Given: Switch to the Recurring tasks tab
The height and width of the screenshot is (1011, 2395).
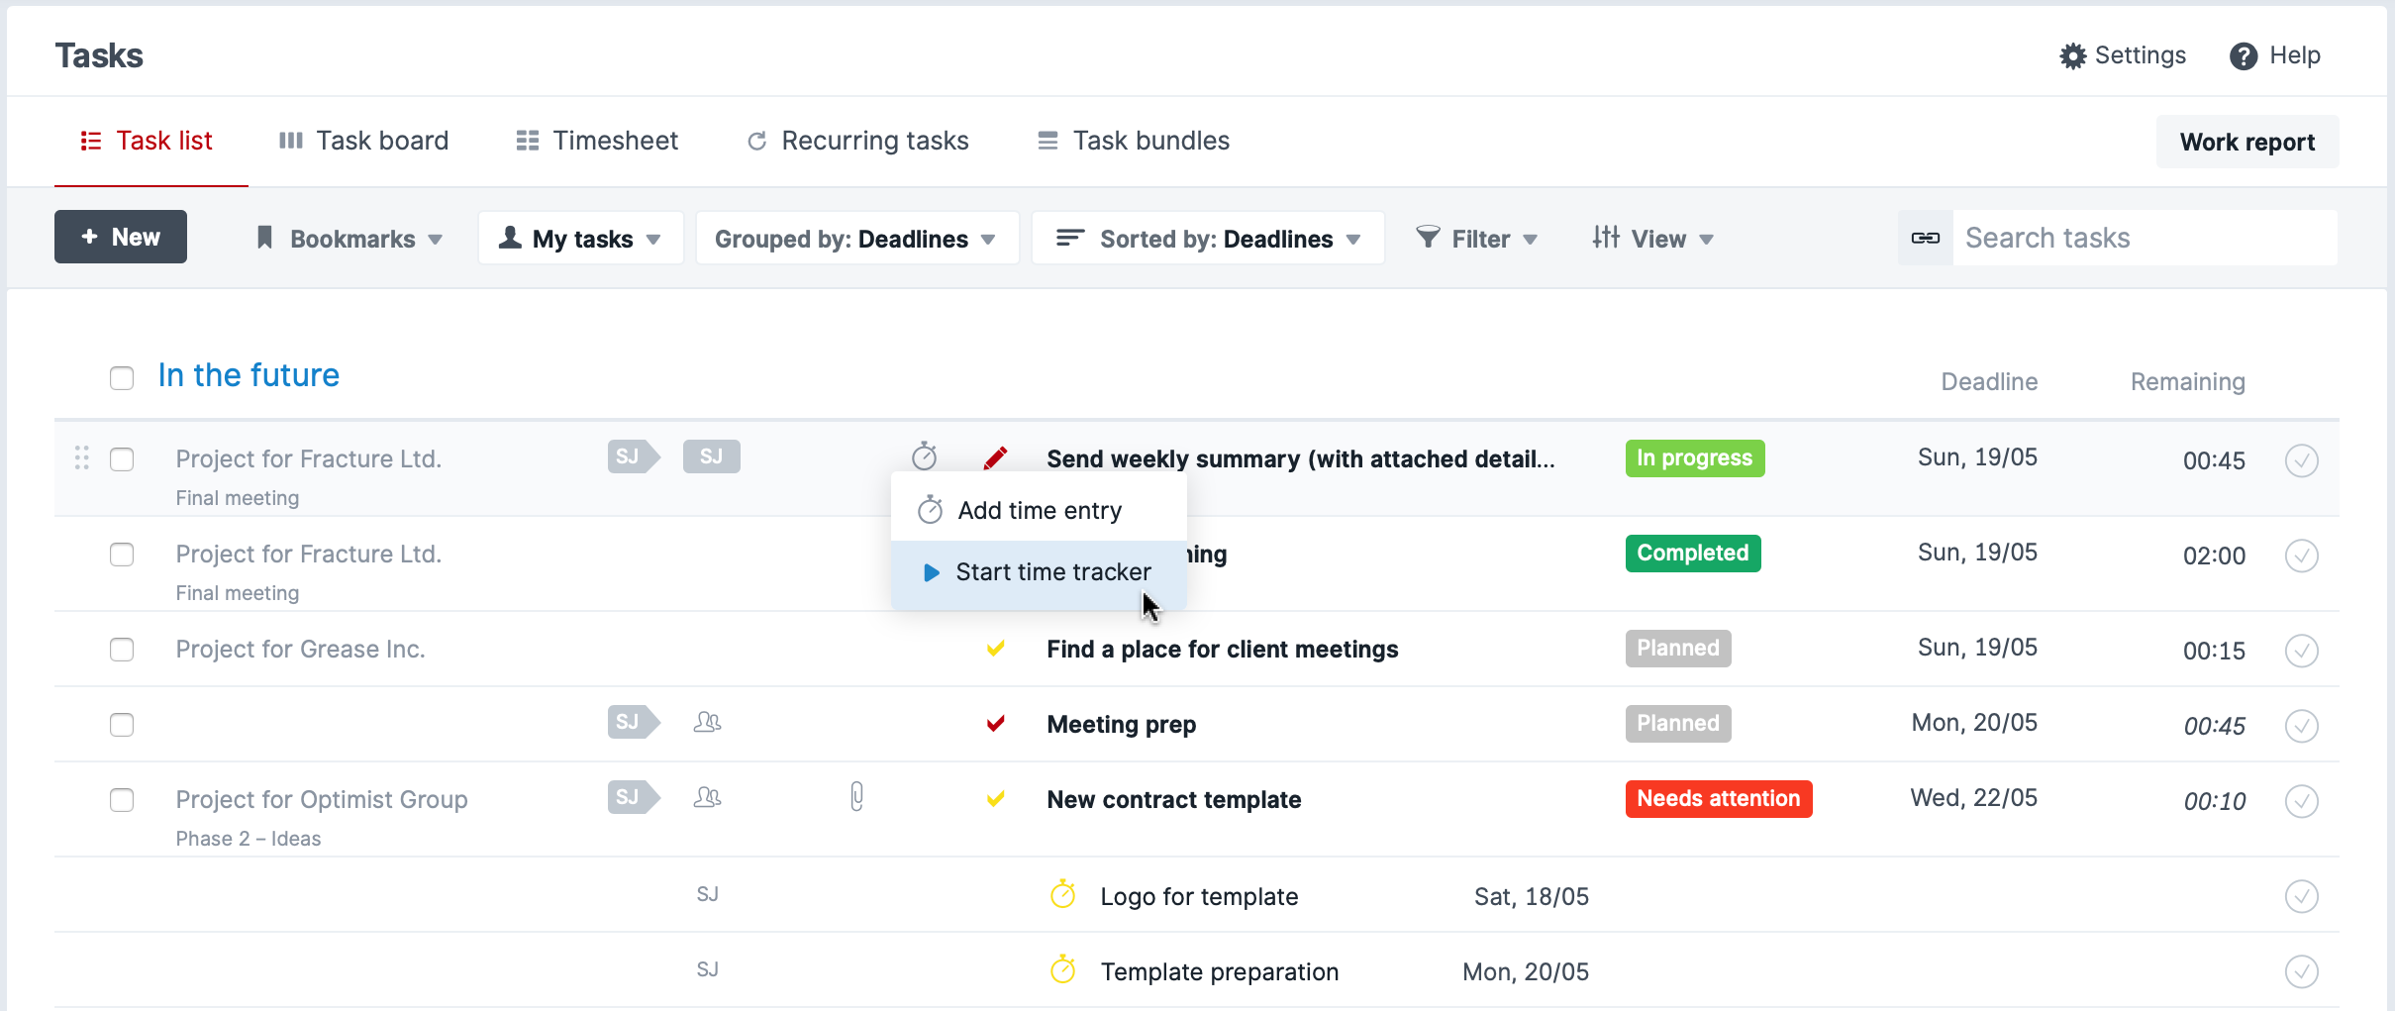Looking at the screenshot, I should pyautogui.click(x=857, y=141).
